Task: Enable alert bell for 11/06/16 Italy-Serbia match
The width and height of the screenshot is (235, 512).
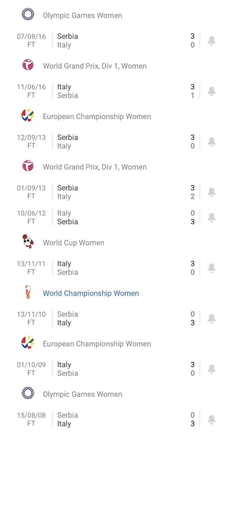Action: pyautogui.click(x=211, y=91)
